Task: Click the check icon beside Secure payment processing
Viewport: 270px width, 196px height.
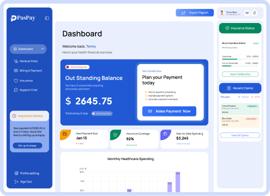Action: point(146,92)
